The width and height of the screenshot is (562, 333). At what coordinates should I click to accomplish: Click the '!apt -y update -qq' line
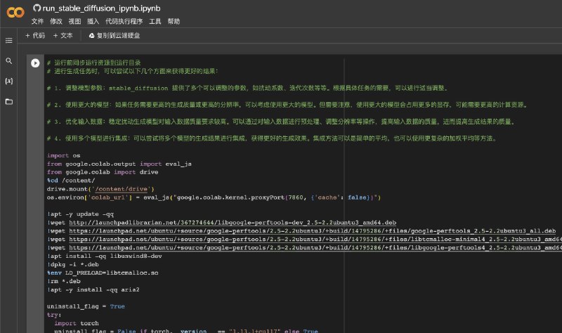pyautogui.click(x=80, y=214)
